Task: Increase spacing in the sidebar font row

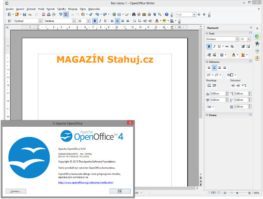Action: pos(243,46)
